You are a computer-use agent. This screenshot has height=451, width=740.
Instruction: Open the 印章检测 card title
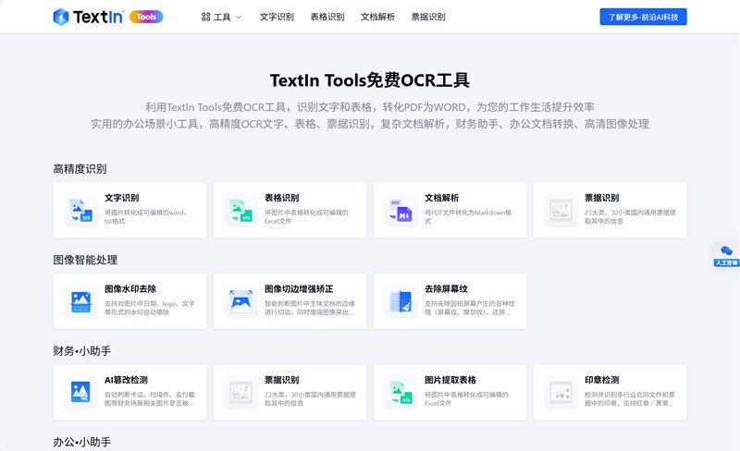[602, 380]
